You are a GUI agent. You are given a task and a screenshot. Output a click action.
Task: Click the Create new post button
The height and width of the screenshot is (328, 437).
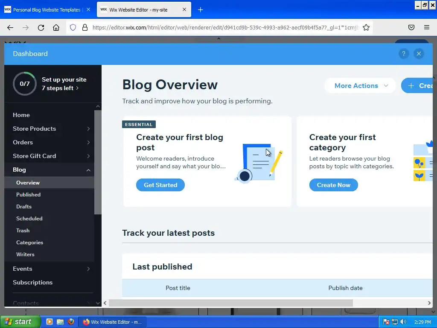click(x=417, y=85)
